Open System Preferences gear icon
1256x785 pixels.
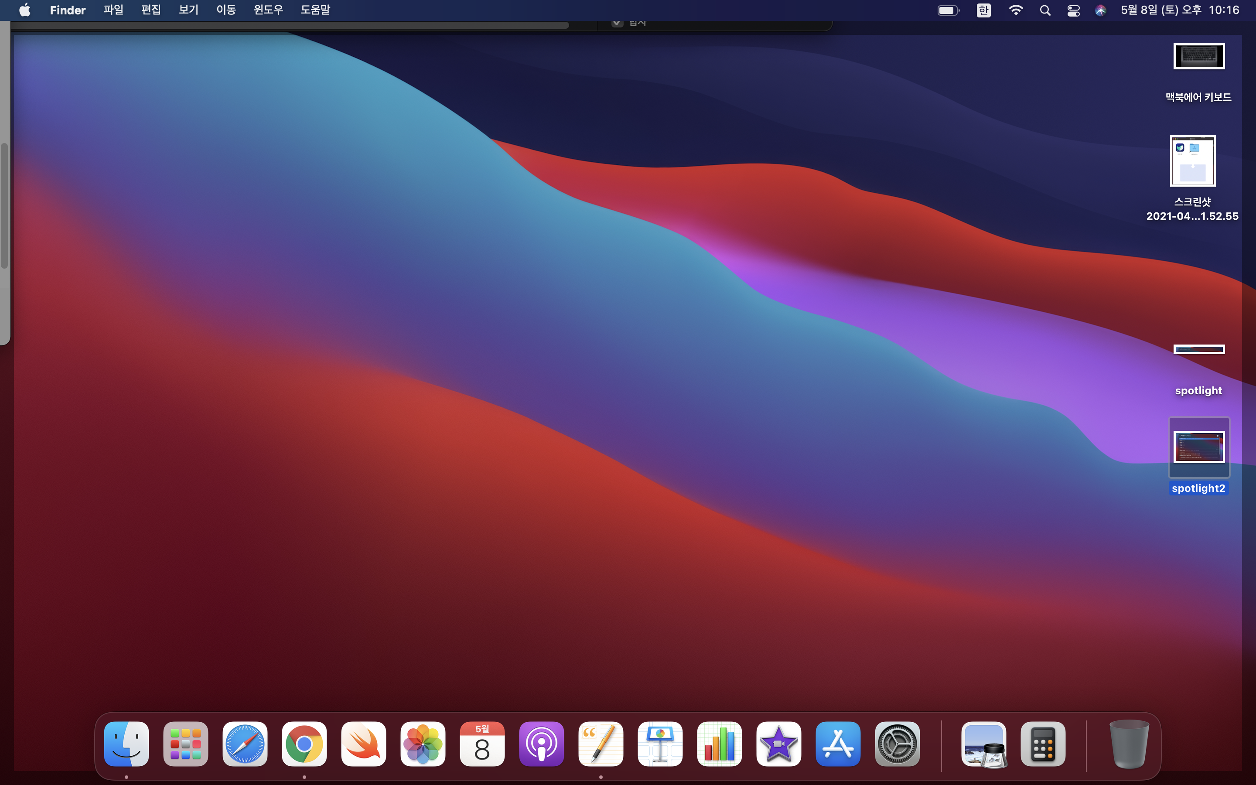click(x=897, y=744)
